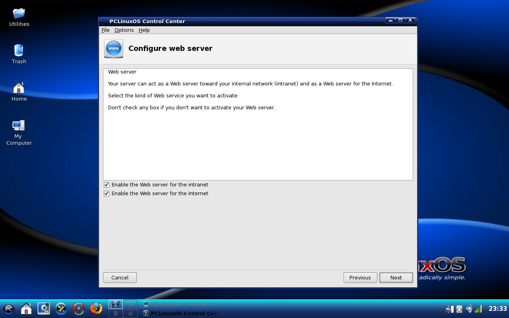Switch to virtual desktop 3
The height and width of the screenshot is (318, 509).
pyautogui.click(x=116, y=314)
